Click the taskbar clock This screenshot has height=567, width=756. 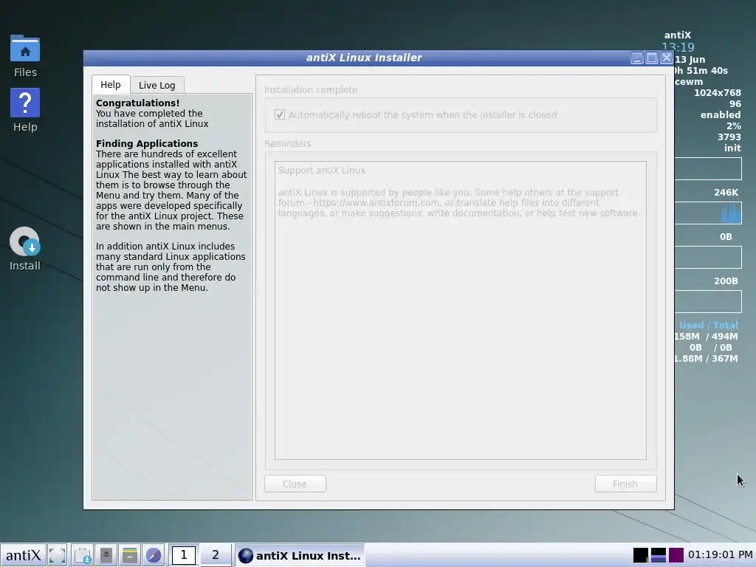pyautogui.click(x=721, y=555)
